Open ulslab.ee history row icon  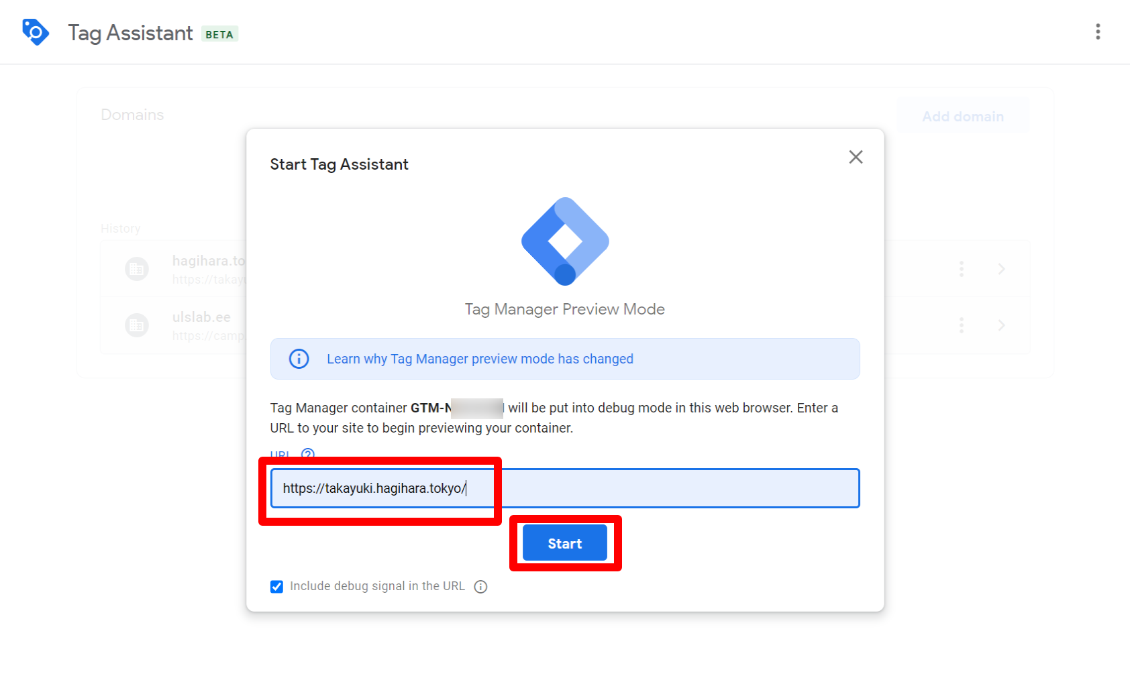point(137,325)
